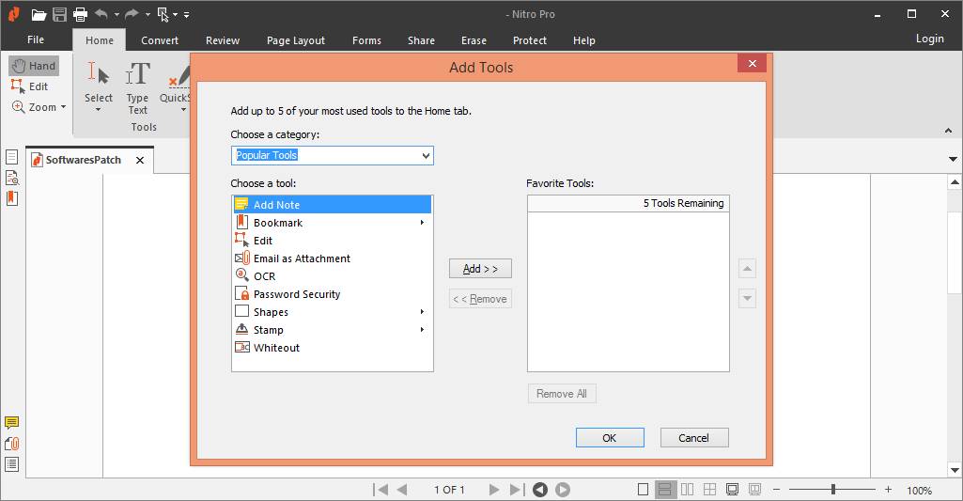This screenshot has width=963, height=501.
Task: Open the Choose a category dropdown
Action: [332, 156]
